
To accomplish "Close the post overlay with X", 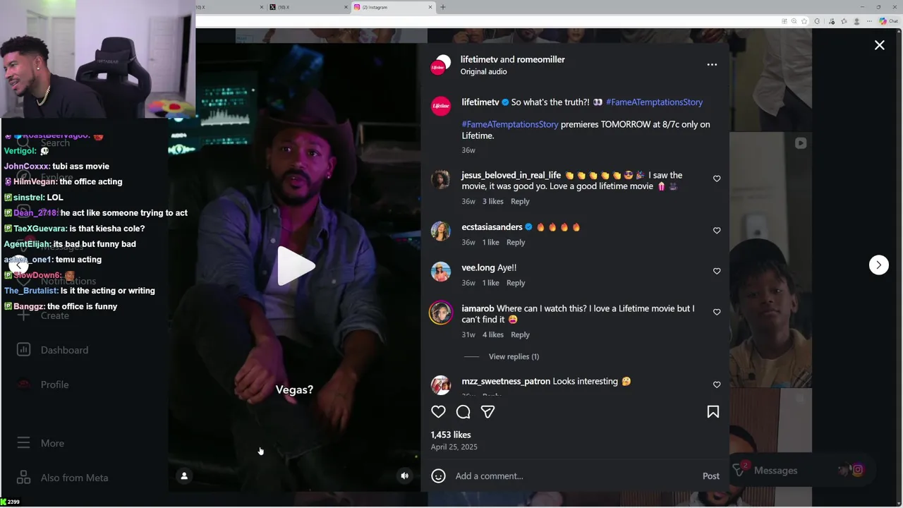I will [x=879, y=45].
